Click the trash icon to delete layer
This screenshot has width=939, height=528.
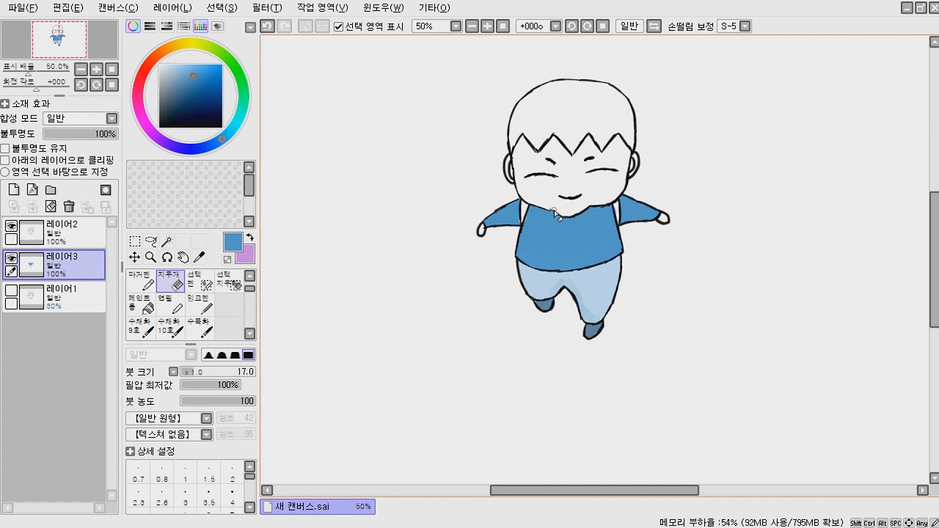pyautogui.click(x=69, y=207)
